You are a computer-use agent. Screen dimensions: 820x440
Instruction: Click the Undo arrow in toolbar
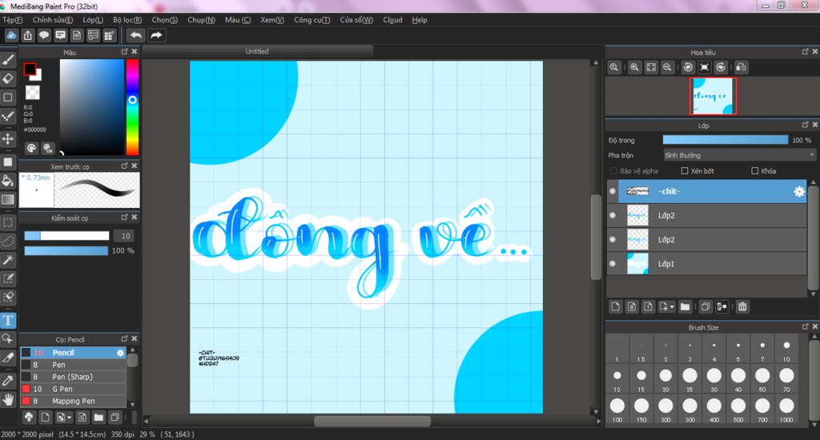point(136,35)
